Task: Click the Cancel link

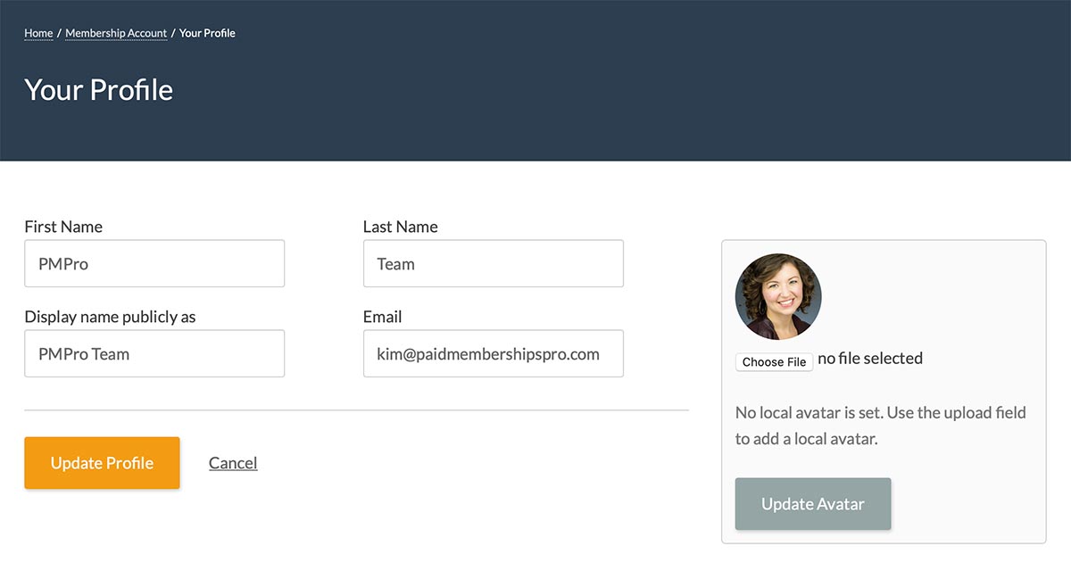Action: point(233,463)
